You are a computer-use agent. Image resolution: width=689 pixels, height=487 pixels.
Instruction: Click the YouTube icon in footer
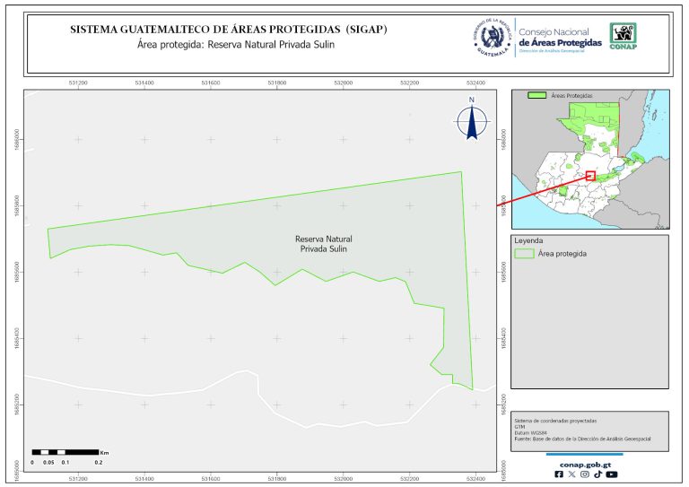tap(611, 474)
